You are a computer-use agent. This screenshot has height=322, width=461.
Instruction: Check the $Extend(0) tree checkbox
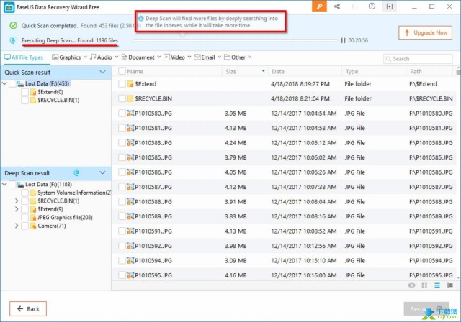tap(24, 92)
